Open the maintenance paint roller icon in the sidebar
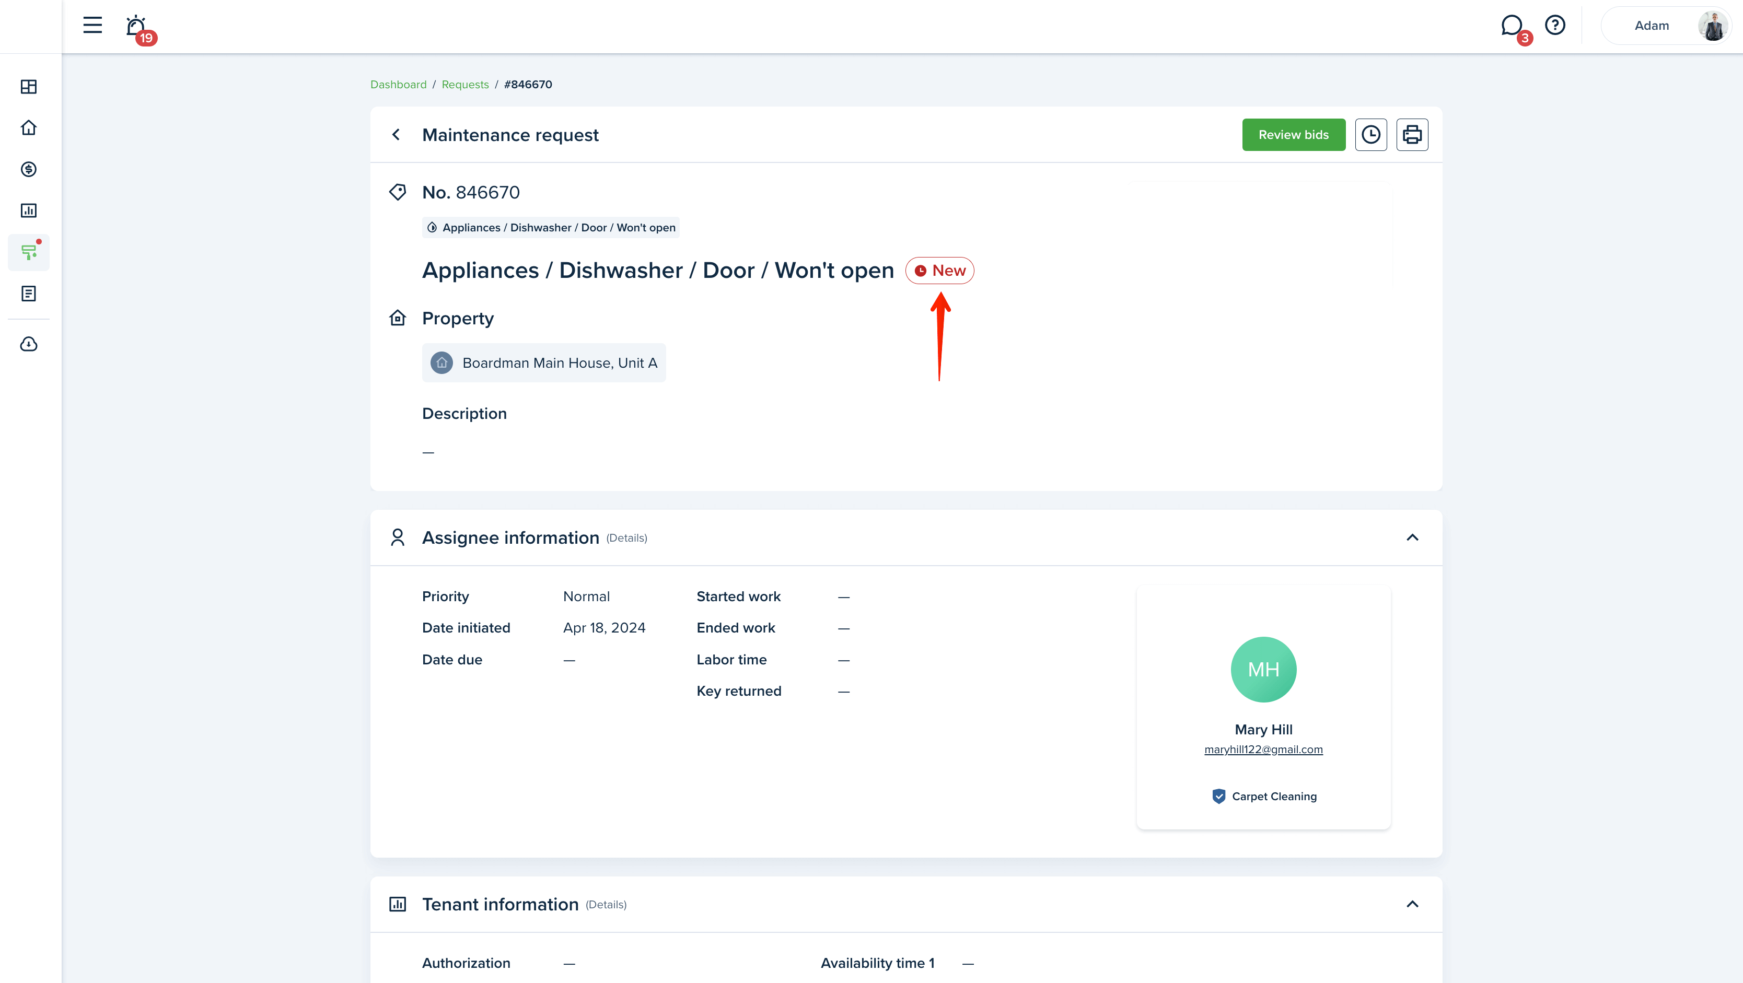The image size is (1743, 983). (x=28, y=252)
